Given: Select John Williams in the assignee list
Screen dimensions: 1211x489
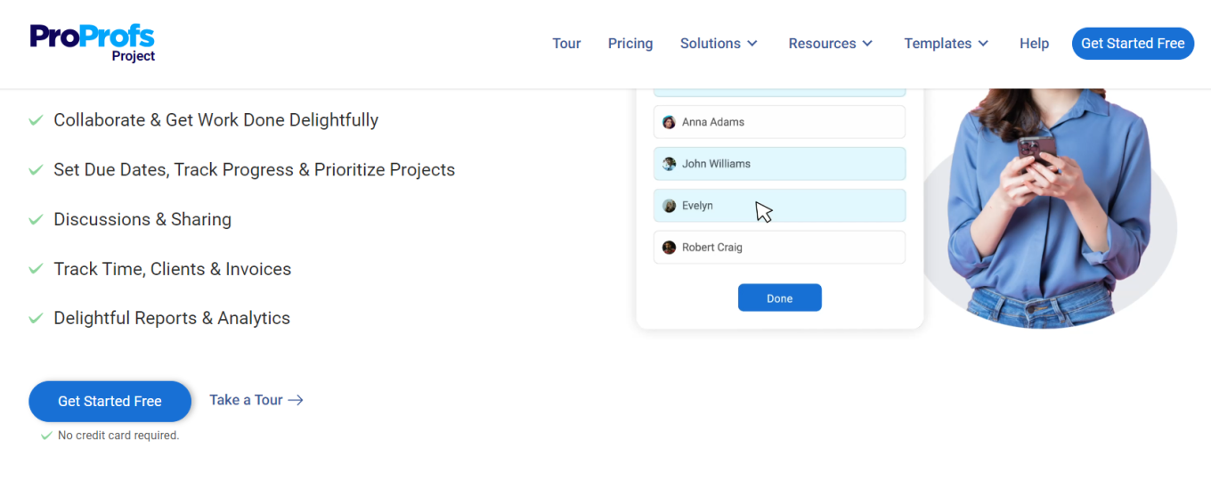Looking at the screenshot, I should (x=779, y=164).
